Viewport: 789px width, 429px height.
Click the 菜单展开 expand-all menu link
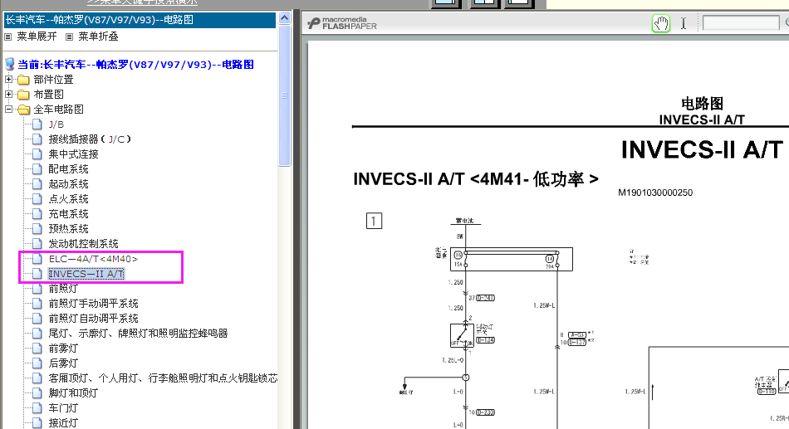(37, 37)
